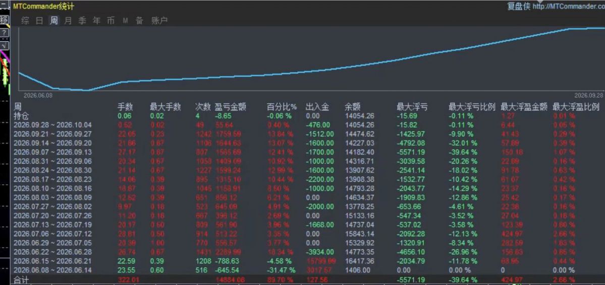Click the 最大浮亏 column header
This screenshot has height=285, width=605.
(412, 107)
